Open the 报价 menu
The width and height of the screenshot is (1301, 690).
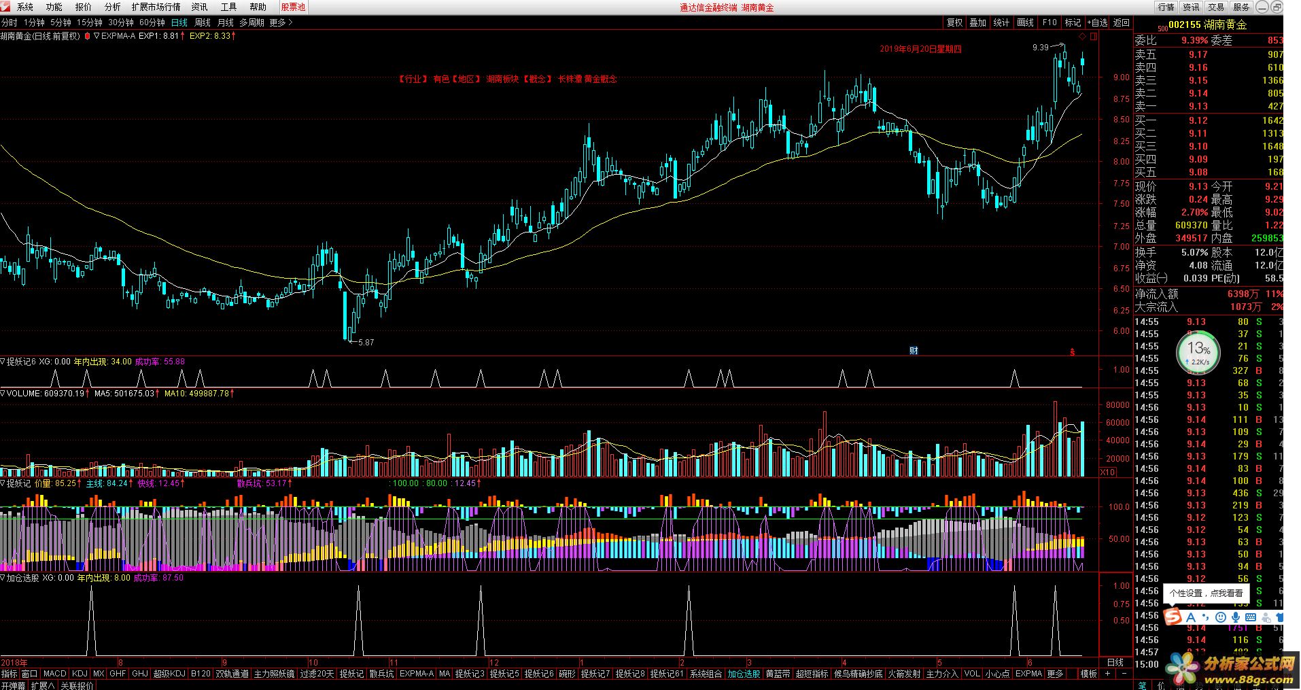tap(84, 7)
